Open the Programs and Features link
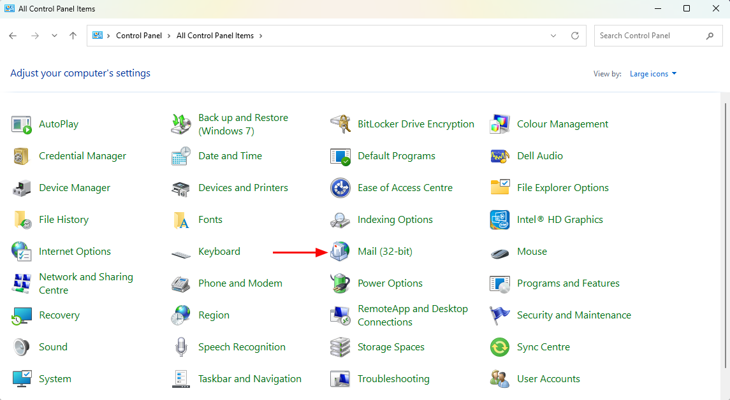Image resolution: width=730 pixels, height=400 pixels. pyautogui.click(x=568, y=283)
